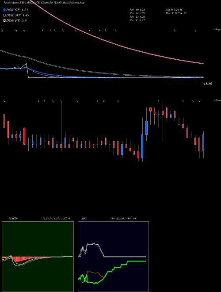Click the 'Pre O: 1.22' open value
This screenshot has width=221, height=292.
[x=137, y=9]
